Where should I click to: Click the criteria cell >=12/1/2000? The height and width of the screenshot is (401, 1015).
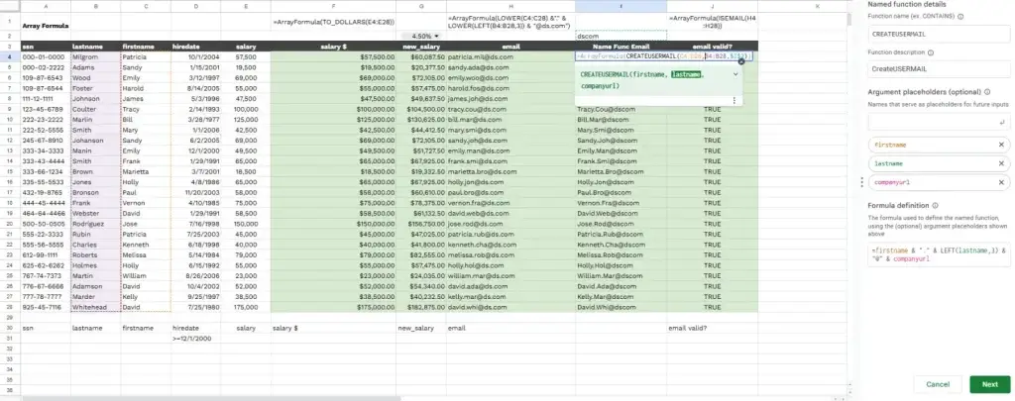coord(195,339)
